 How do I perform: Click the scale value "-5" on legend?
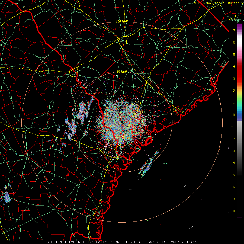233,175
